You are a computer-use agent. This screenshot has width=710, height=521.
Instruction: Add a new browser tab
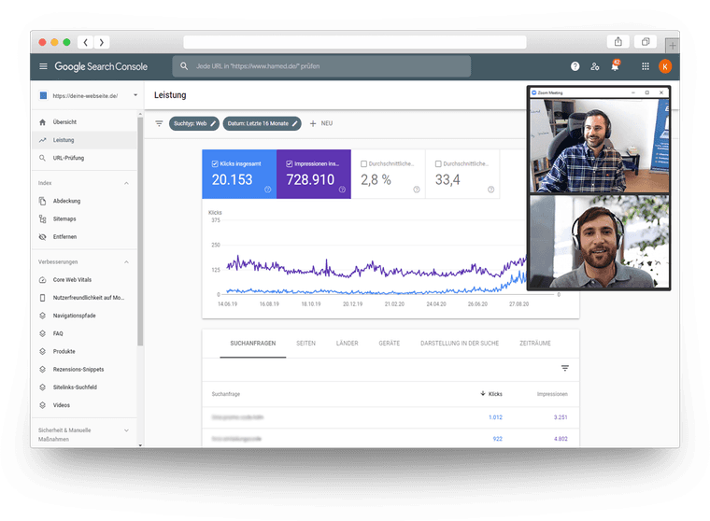[x=672, y=45]
